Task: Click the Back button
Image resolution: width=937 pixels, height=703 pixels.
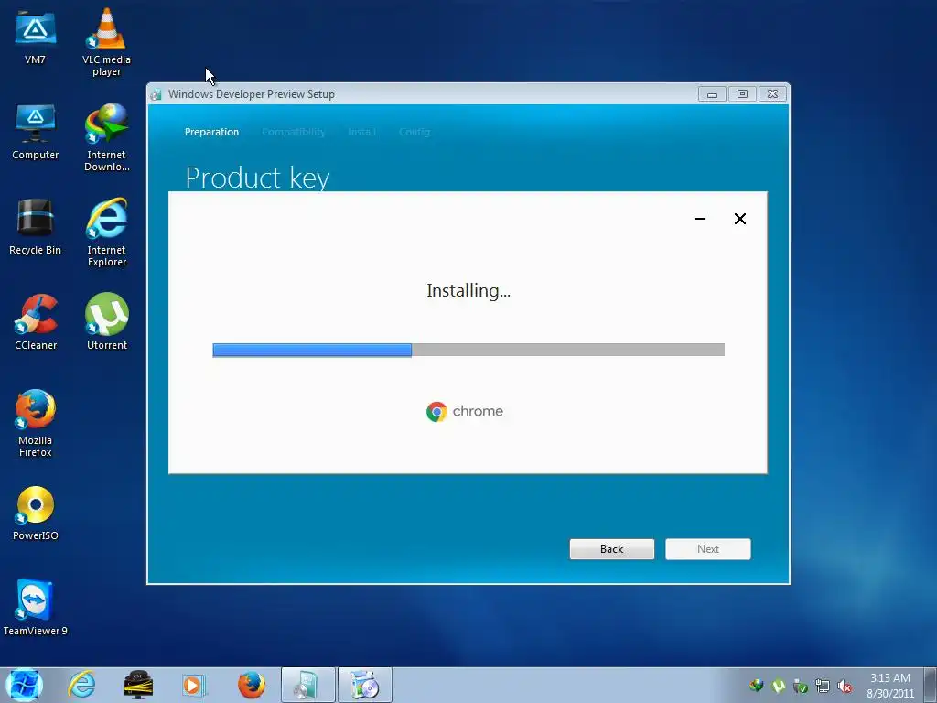Action: click(612, 549)
